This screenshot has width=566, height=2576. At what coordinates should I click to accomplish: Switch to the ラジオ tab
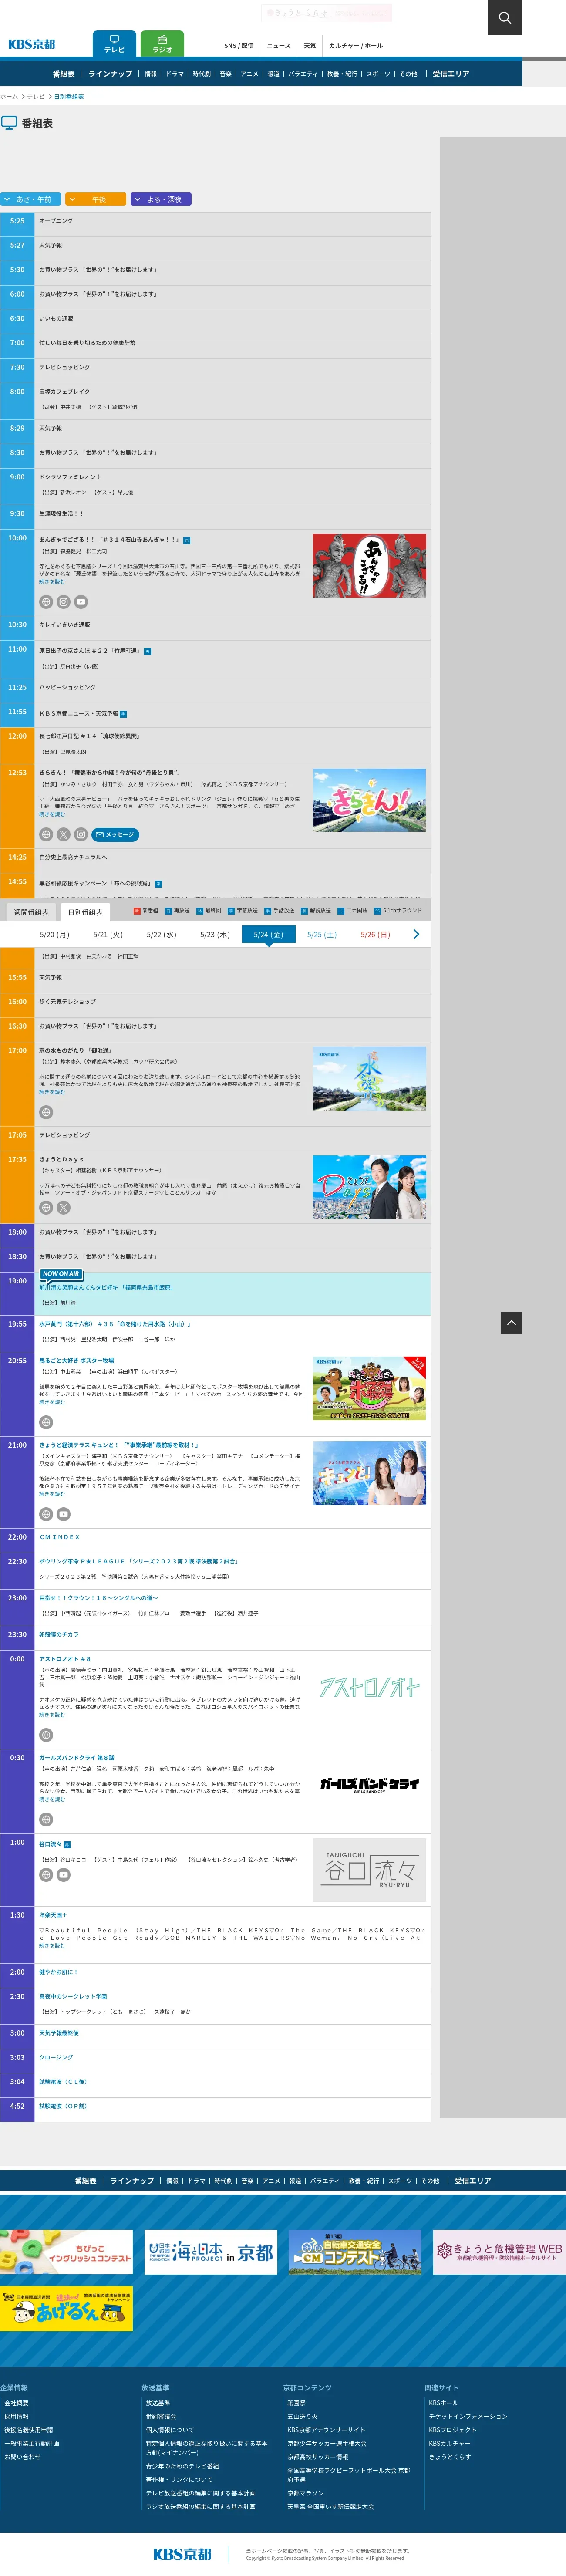[162, 44]
